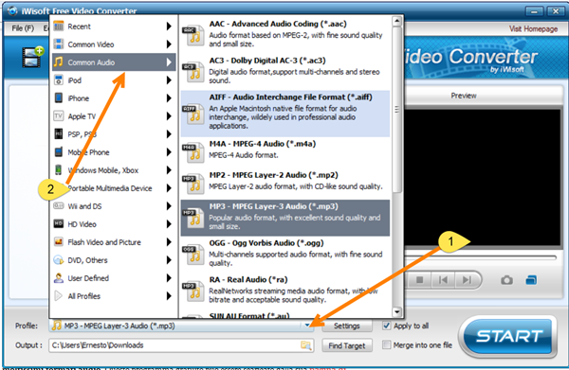The height and width of the screenshot is (370, 569).
Task: Expand the Common Video submenu arrow
Action: (x=169, y=44)
